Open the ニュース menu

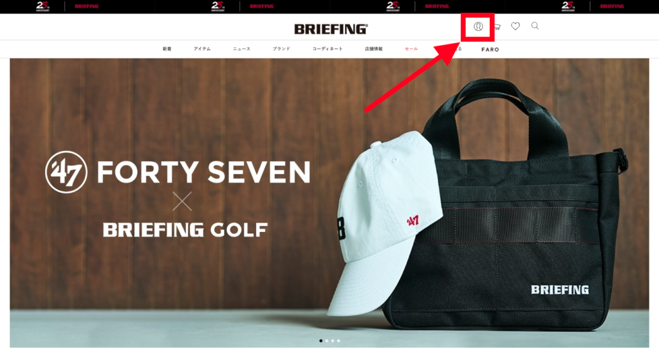[x=241, y=49]
